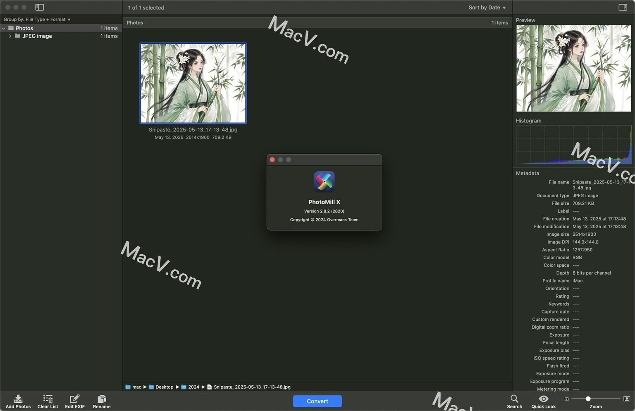This screenshot has height=411, width=635.
Task: Click the Aspect Ratio value 1257:950
Action: [x=582, y=250]
